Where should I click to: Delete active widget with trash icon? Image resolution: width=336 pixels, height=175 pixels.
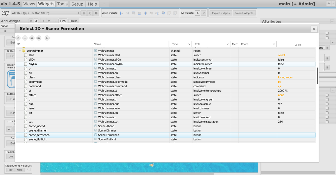[84, 13]
